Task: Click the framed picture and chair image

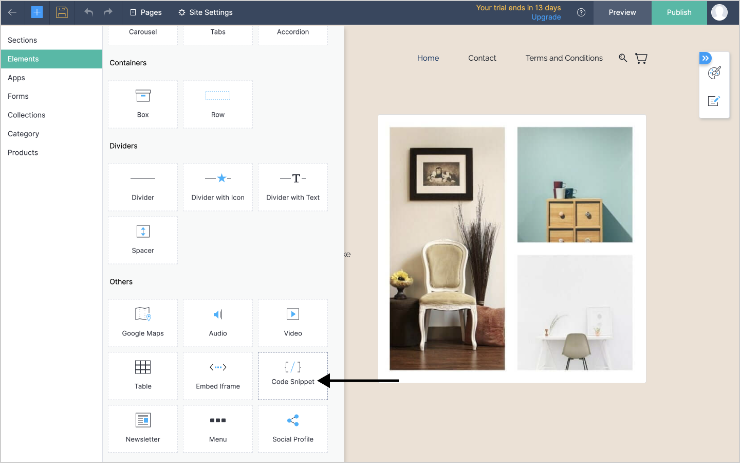Action: pyautogui.click(x=447, y=248)
